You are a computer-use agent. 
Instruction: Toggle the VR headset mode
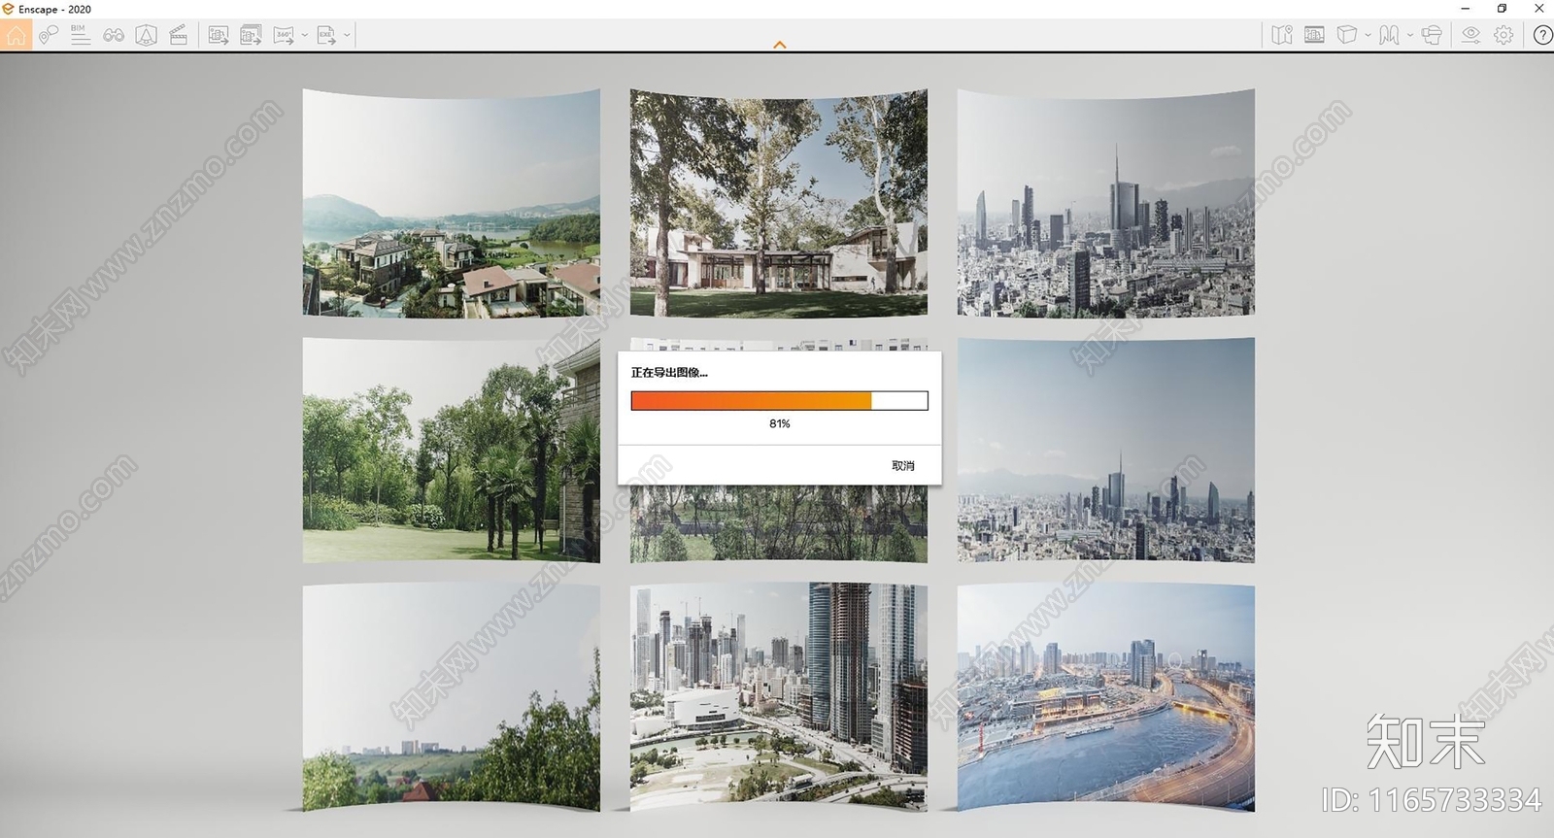pyautogui.click(x=1432, y=35)
